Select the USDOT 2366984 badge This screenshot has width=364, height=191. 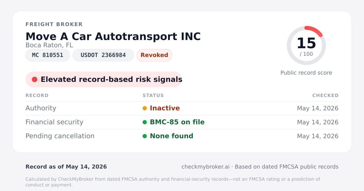coord(103,55)
